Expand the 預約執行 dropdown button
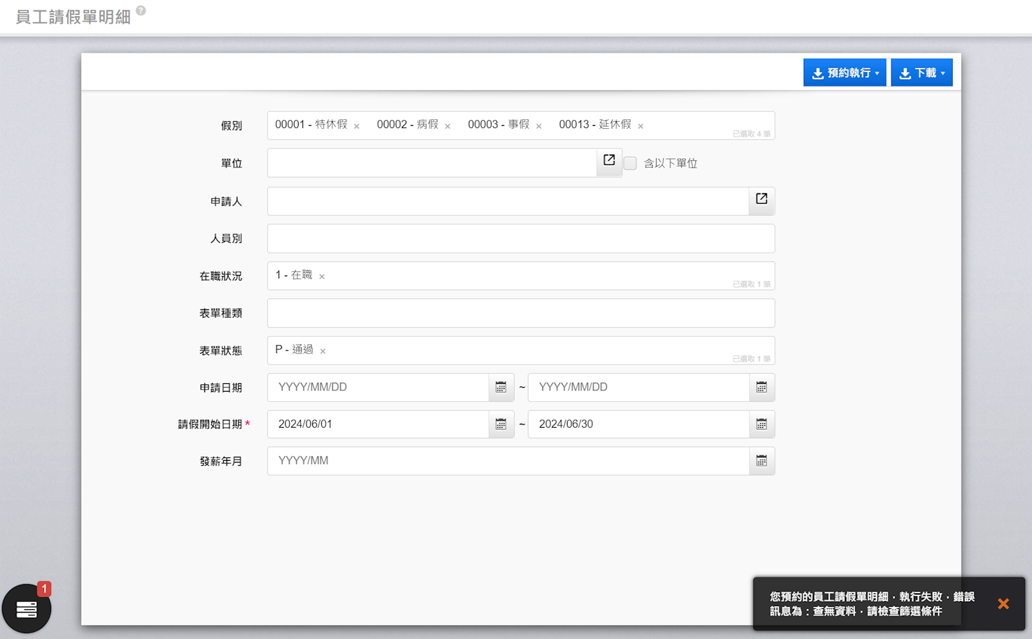 coord(844,73)
